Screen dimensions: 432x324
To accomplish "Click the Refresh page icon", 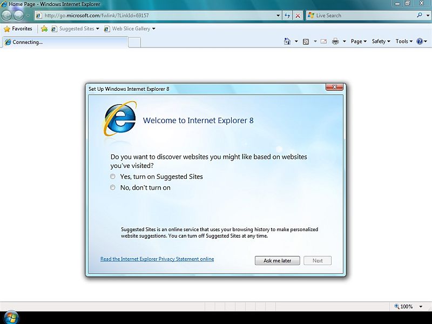I will (287, 16).
